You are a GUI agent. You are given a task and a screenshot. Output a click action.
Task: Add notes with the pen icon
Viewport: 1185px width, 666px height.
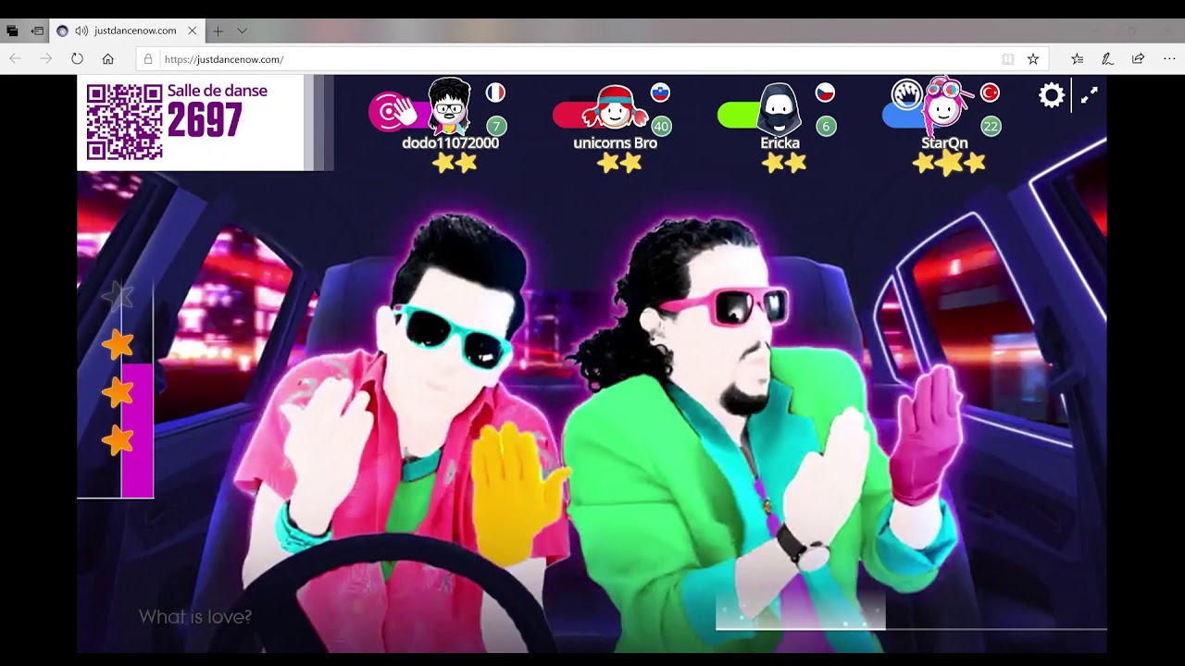pyautogui.click(x=1107, y=58)
